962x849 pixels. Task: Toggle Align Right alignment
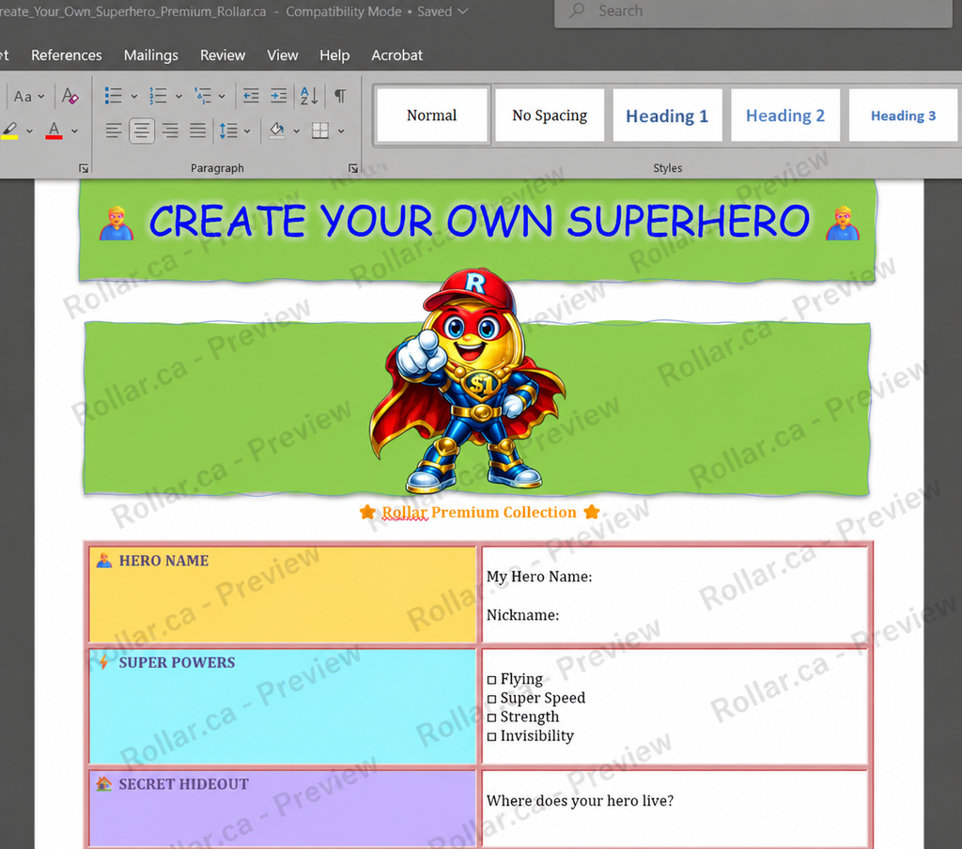pos(170,130)
